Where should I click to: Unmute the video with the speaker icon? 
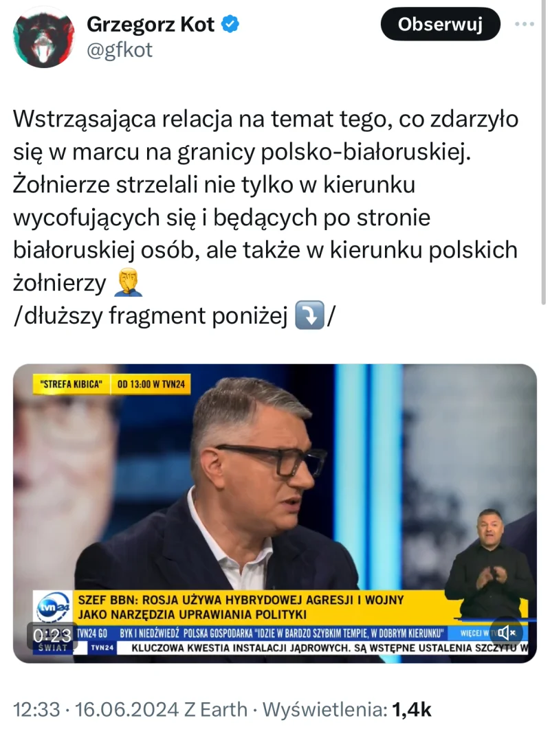pyautogui.click(x=506, y=632)
